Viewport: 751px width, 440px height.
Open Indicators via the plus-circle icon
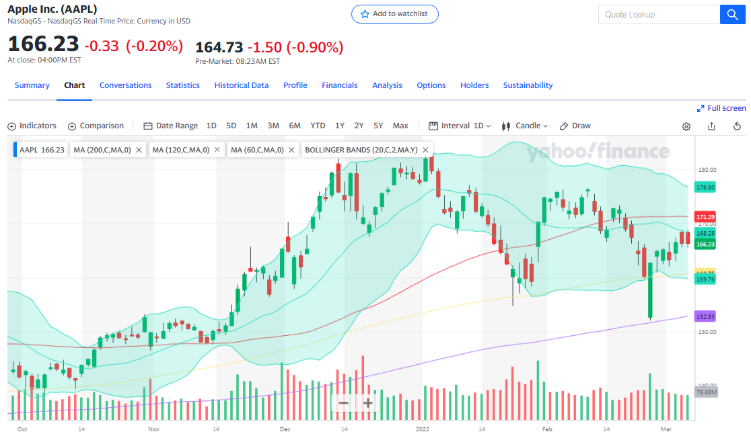click(x=12, y=126)
